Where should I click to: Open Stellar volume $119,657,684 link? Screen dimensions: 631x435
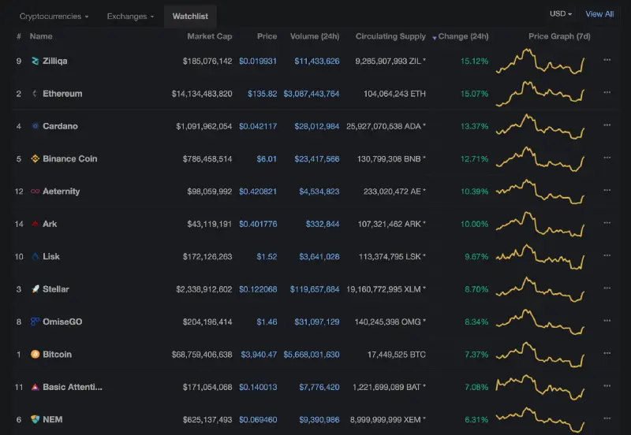click(x=315, y=289)
